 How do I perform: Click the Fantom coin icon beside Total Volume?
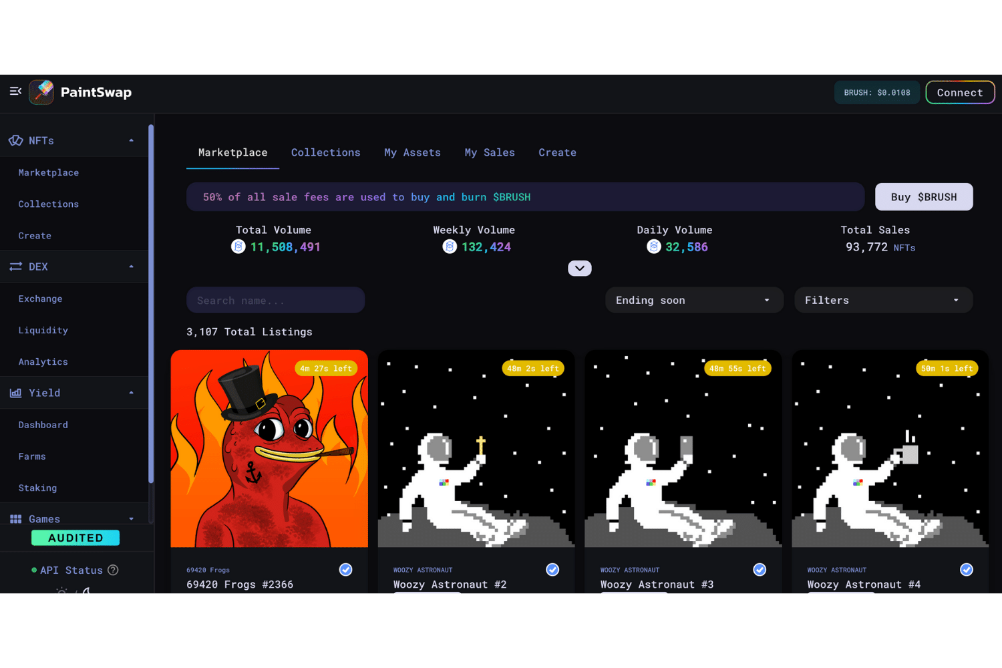(x=238, y=246)
